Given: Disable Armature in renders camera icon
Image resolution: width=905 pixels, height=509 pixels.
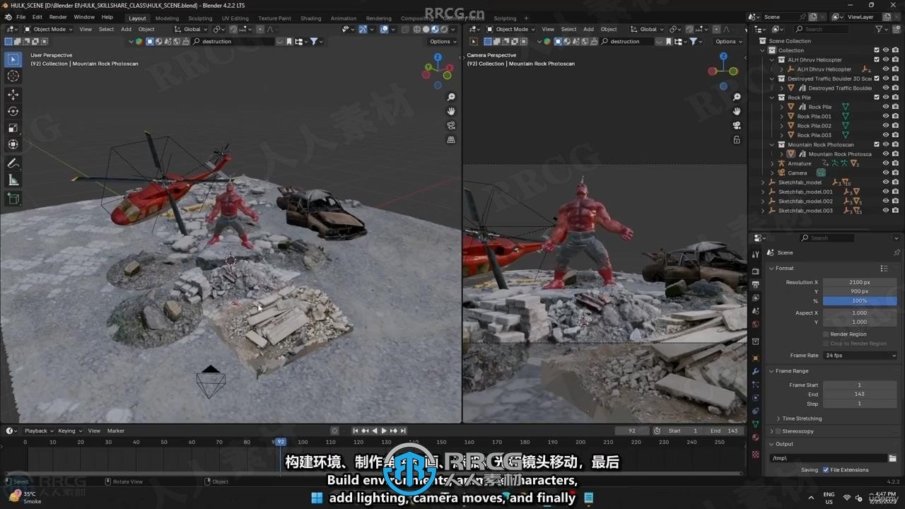Looking at the screenshot, I should (x=895, y=163).
